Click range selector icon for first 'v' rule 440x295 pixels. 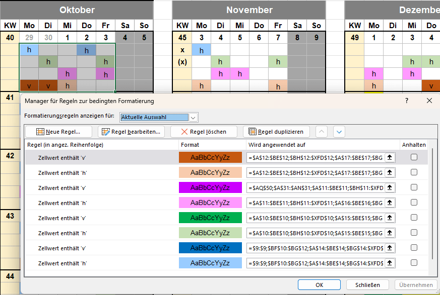(390, 158)
